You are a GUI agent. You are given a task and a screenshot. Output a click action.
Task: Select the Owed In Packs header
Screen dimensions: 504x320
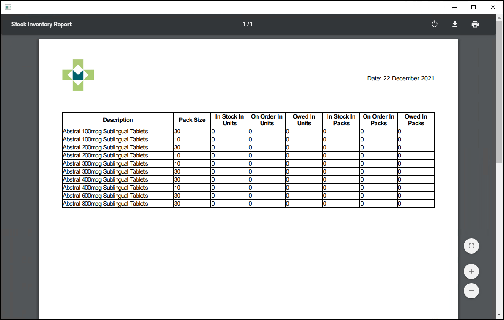(416, 120)
